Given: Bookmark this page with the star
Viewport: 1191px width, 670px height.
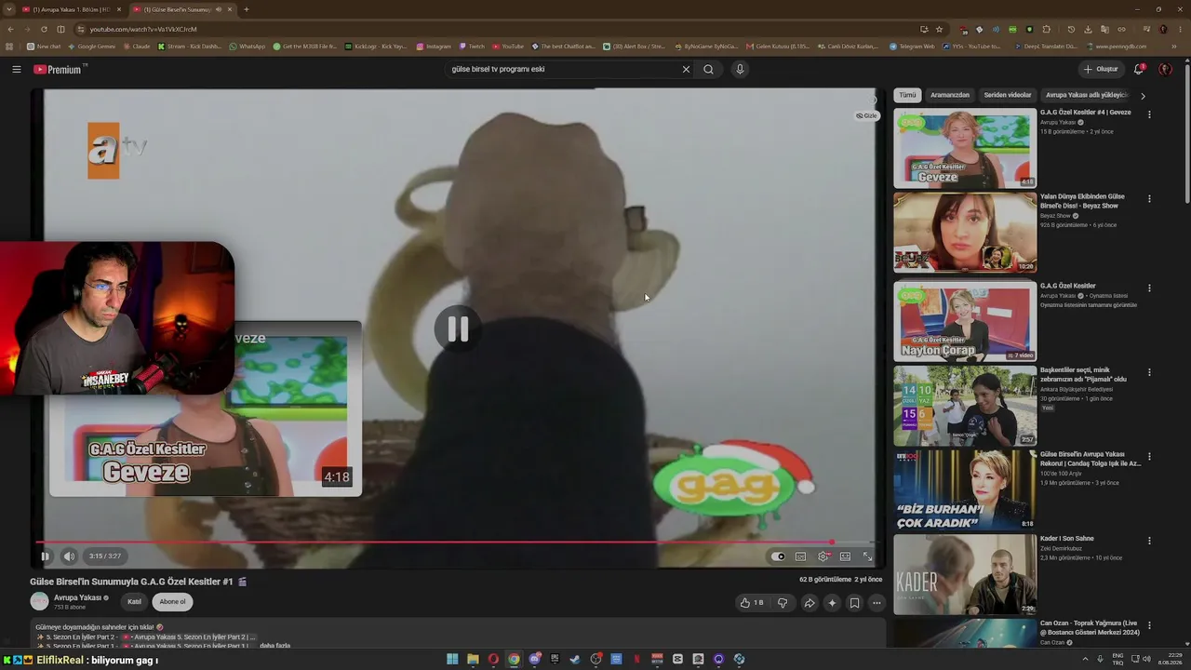Looking at the screenshot, I should [x=939, y=29].
